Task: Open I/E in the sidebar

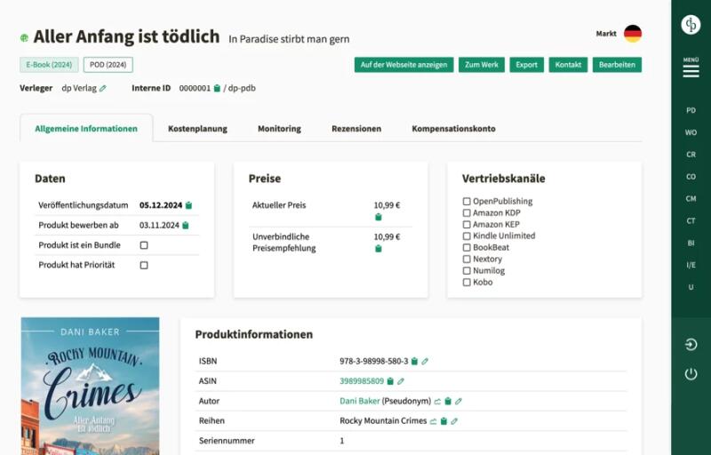Action: [x=691, y=265]
